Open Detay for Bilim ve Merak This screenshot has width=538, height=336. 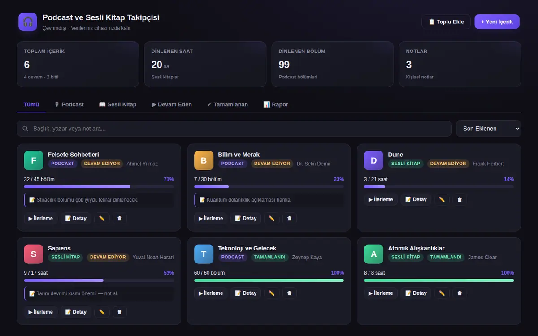245,218
